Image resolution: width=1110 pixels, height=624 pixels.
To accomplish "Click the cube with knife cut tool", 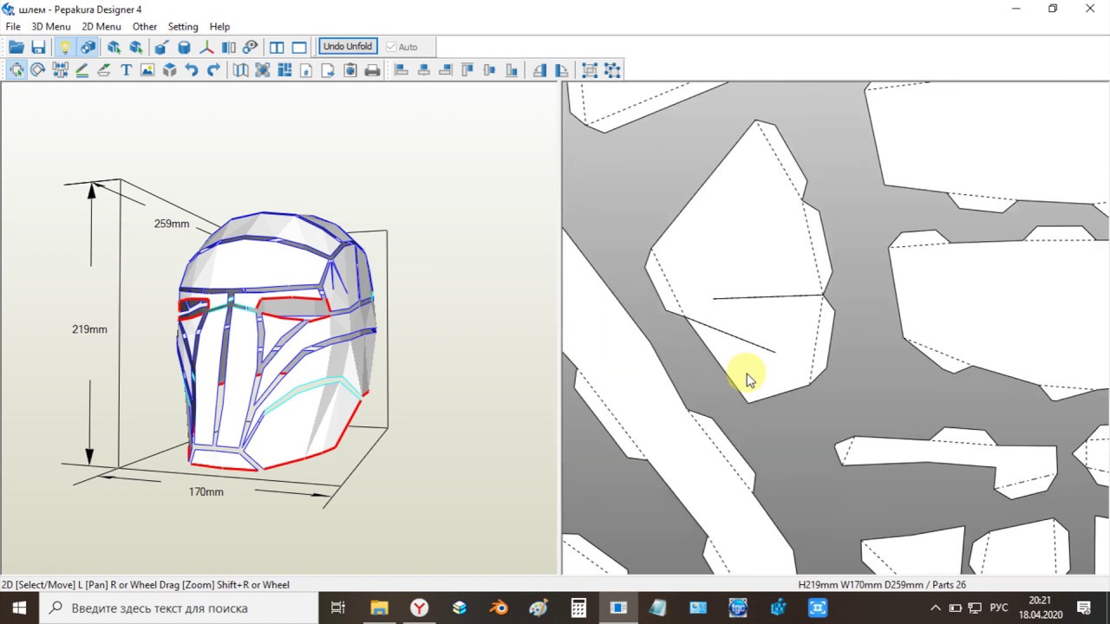I will [x=163, y=47].
